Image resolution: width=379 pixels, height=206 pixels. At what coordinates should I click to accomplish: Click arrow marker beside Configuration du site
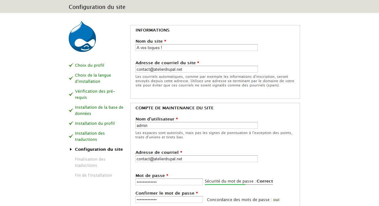(x=71, y=149)
